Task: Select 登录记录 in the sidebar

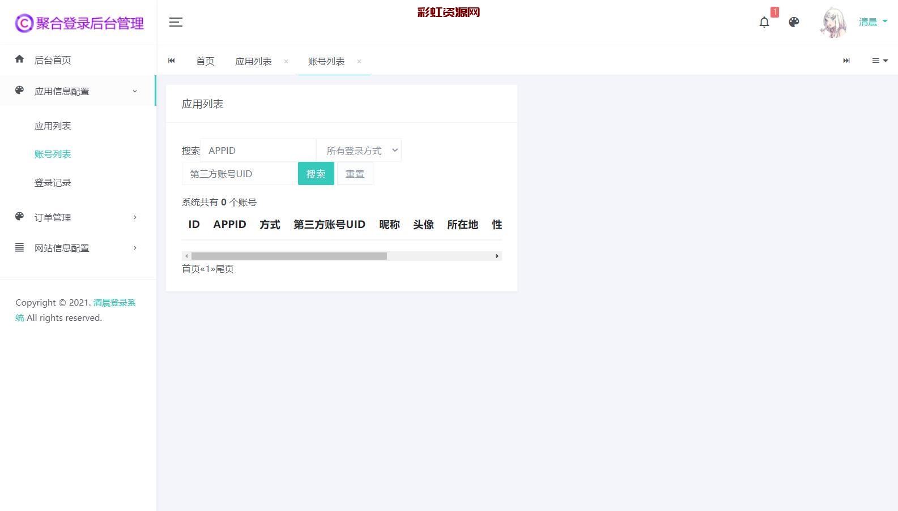Action: pos(53,183)
